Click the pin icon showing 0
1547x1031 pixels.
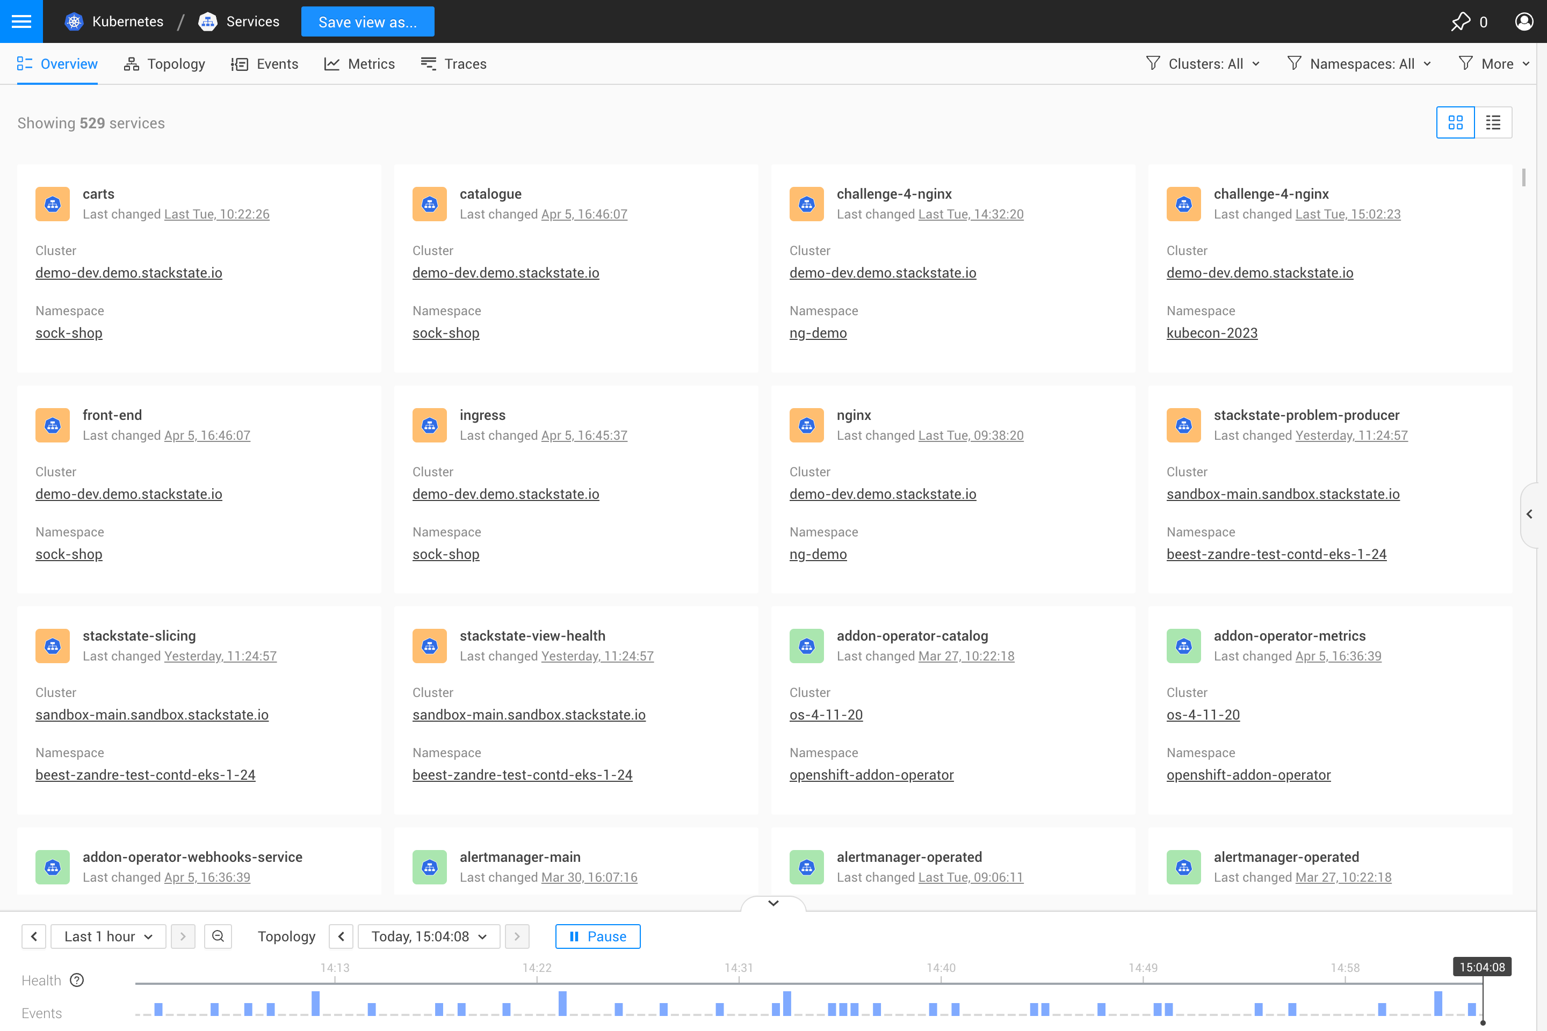[1462, 21]
